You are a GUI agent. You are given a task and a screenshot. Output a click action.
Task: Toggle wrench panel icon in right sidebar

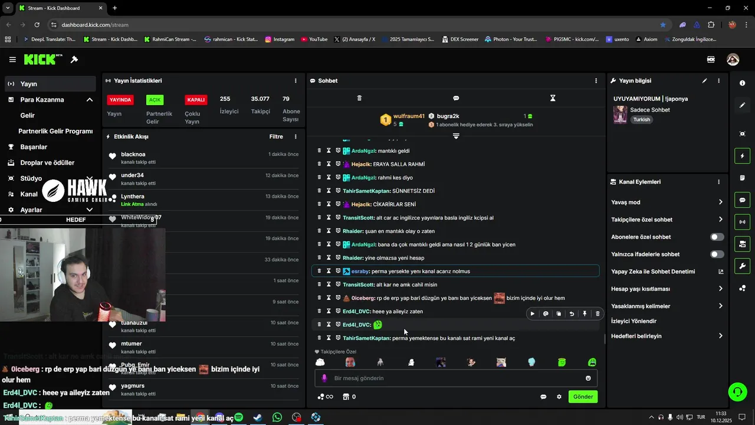tap(742, 266)
